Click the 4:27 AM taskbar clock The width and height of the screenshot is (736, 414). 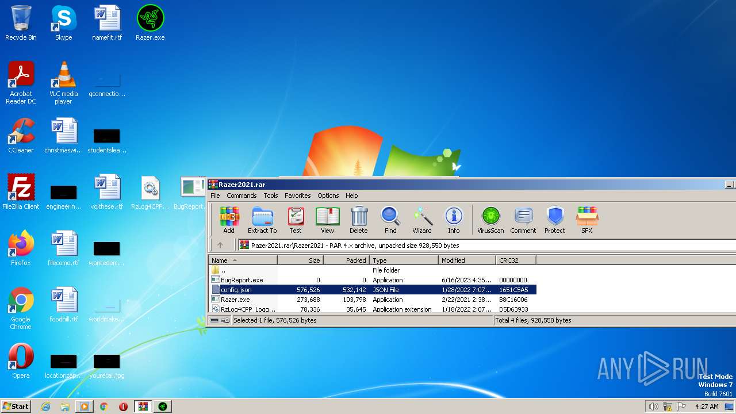click(x=707, y=407)
